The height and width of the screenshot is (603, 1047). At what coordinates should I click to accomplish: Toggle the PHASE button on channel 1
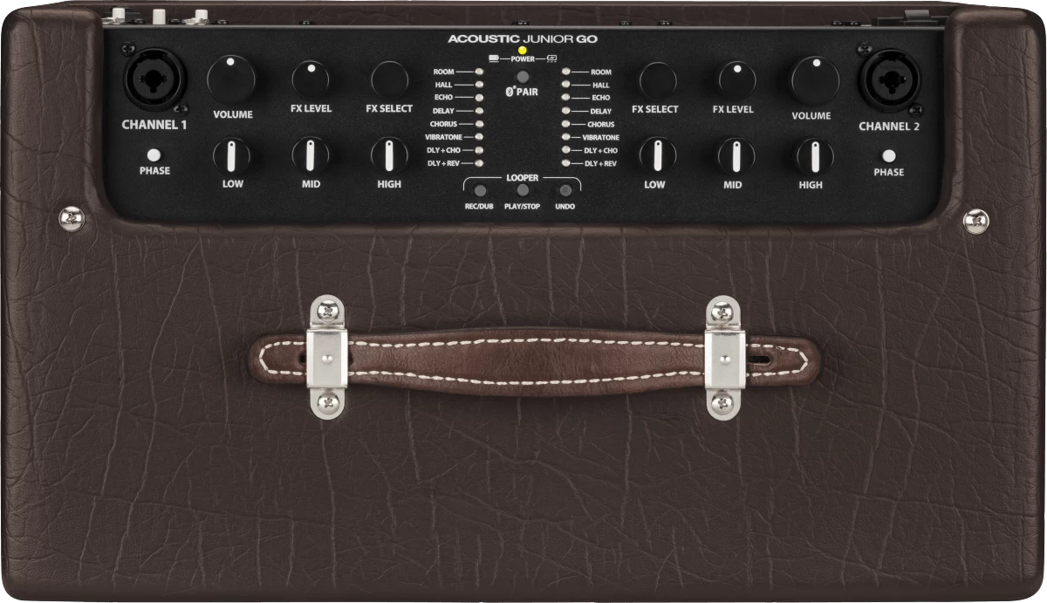pyautogui.click(x=154, y=154)
